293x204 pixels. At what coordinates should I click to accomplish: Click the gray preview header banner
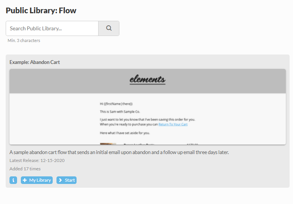(147, 81)
